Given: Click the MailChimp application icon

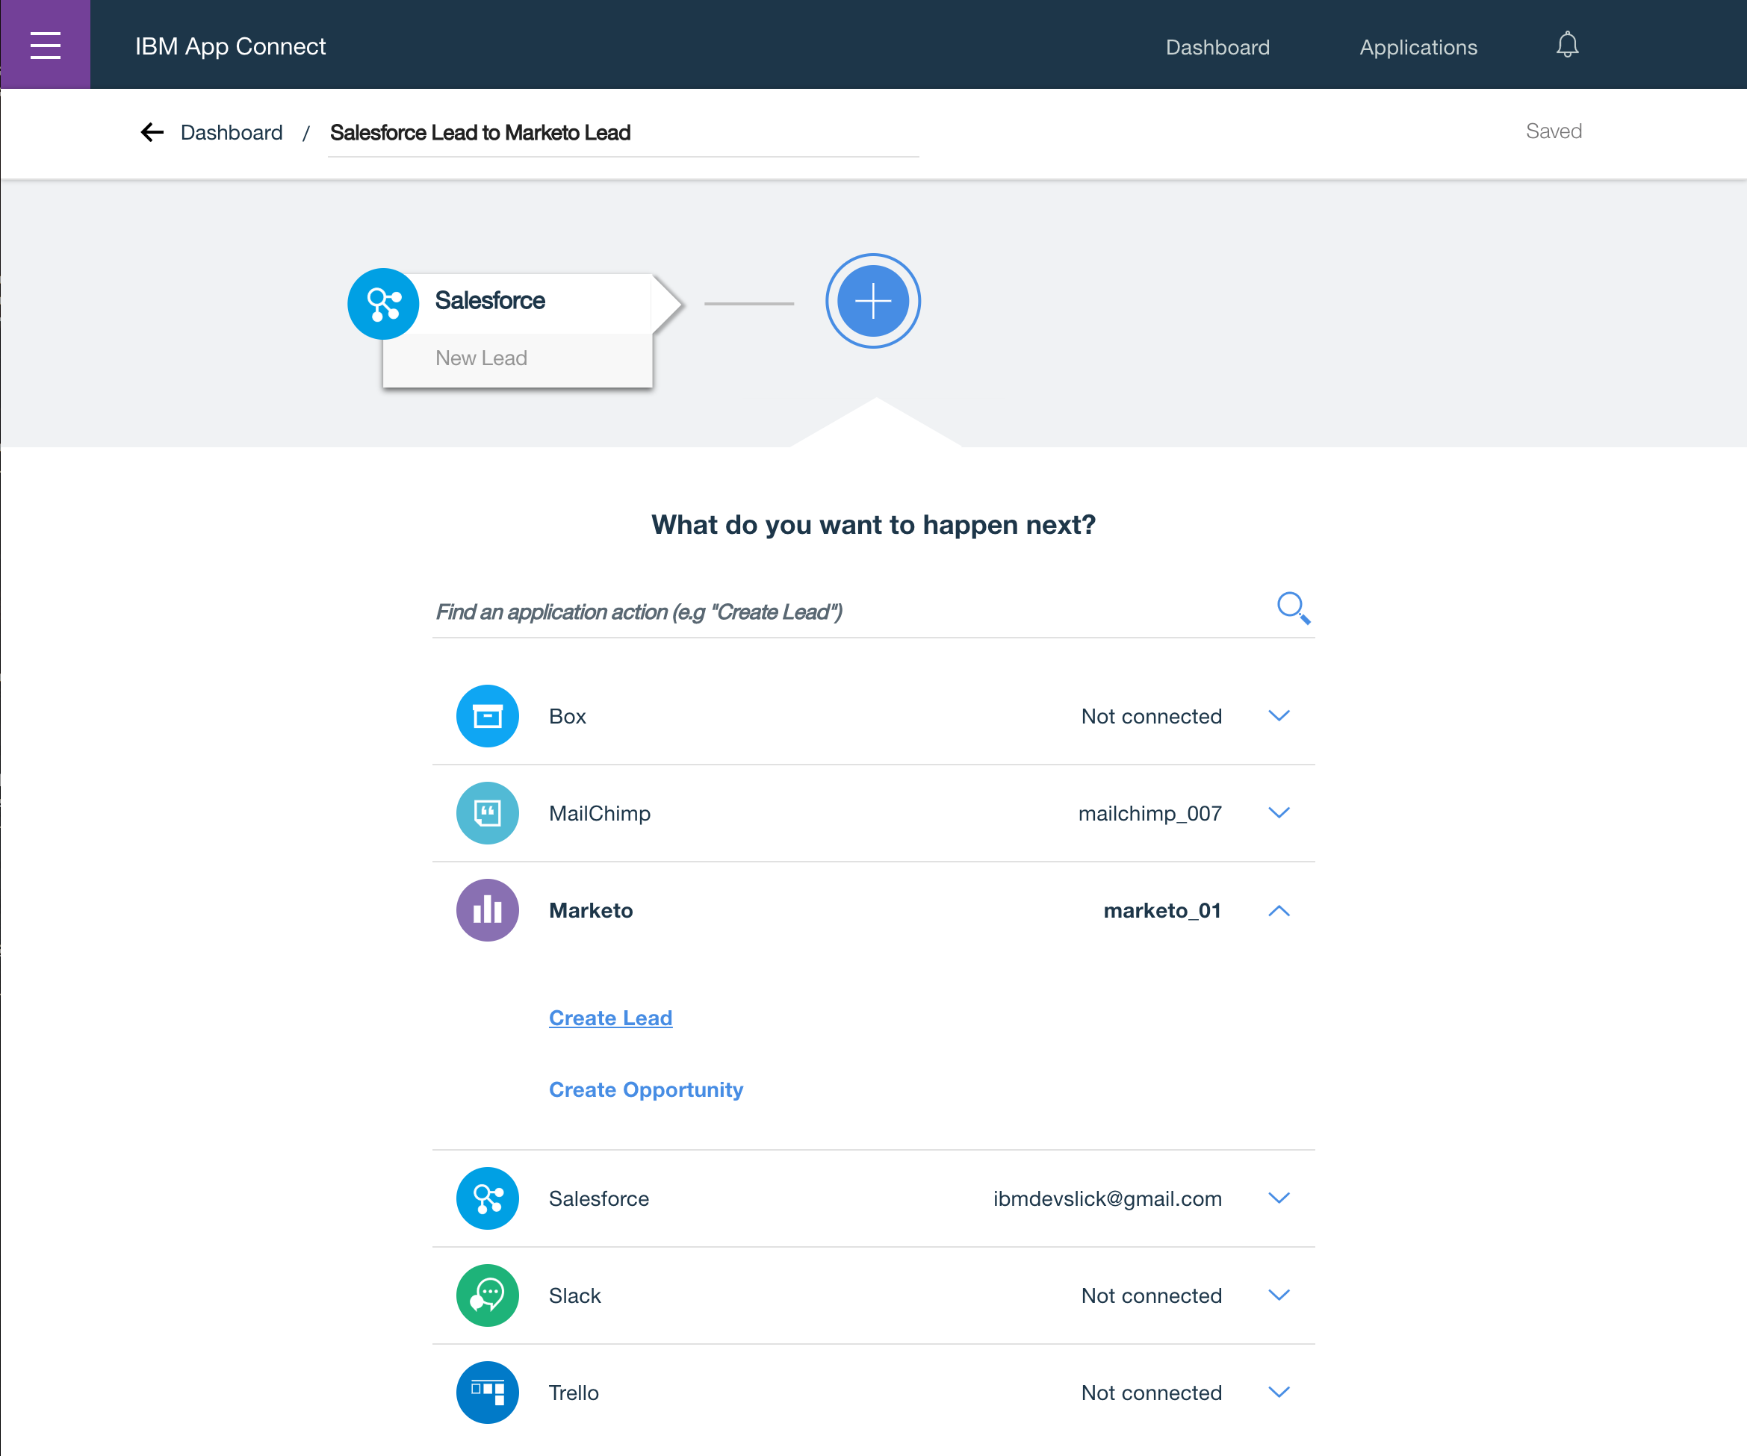Looking at the screenshot, I should point(488,813).
